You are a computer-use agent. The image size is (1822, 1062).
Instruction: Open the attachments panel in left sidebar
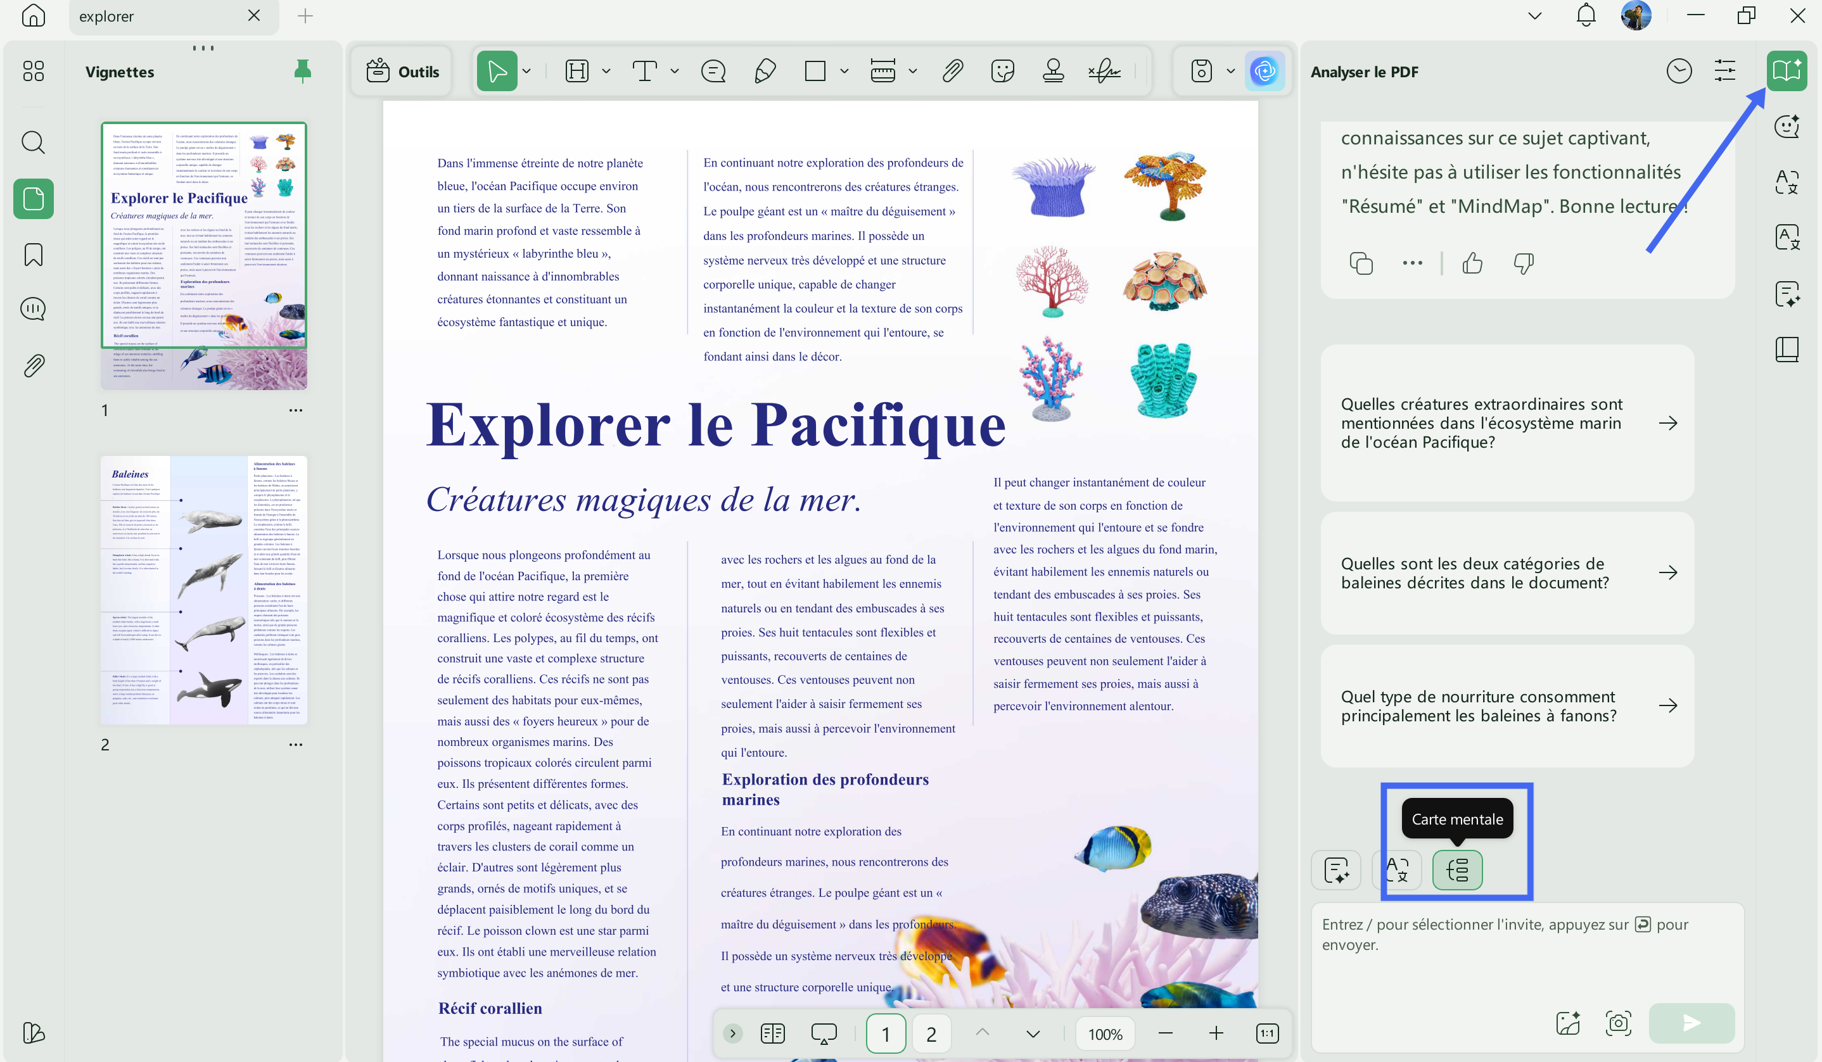click(x=33, y=366)
